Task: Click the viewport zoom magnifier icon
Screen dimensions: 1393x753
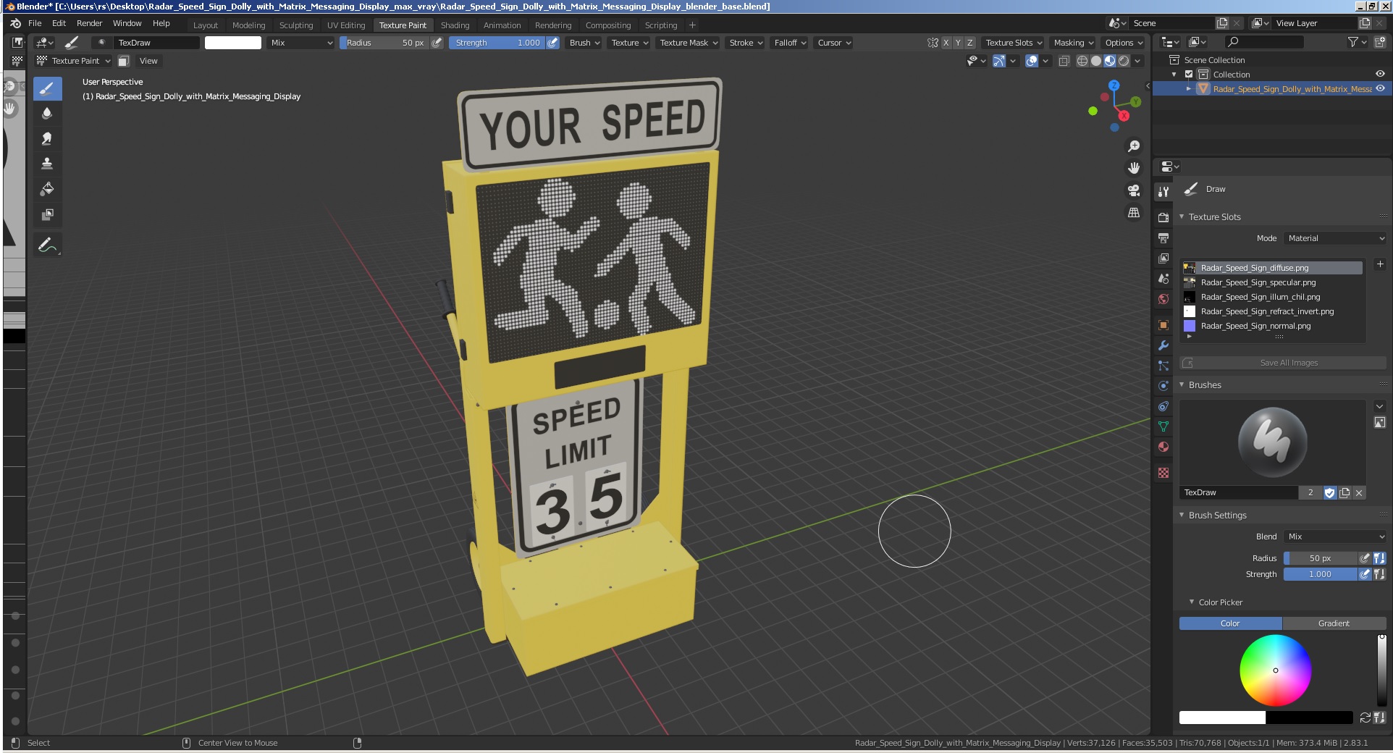Action: [x=1134, y=146]
